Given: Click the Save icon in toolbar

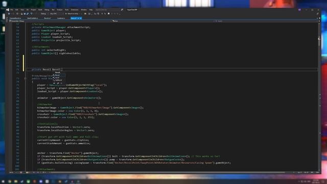Looking at the screenshot, I should point(25,14).
